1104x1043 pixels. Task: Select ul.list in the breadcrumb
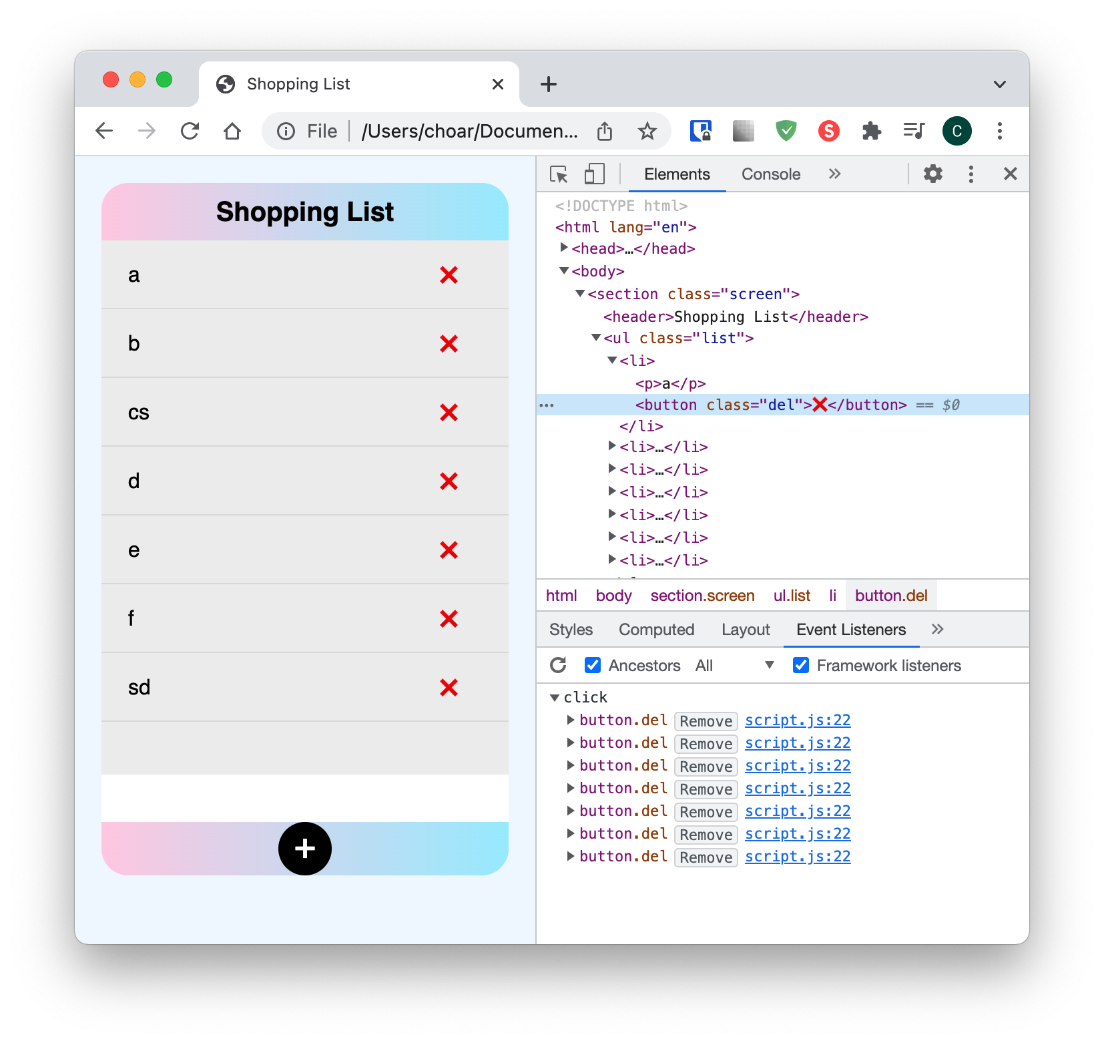[792, 596]
